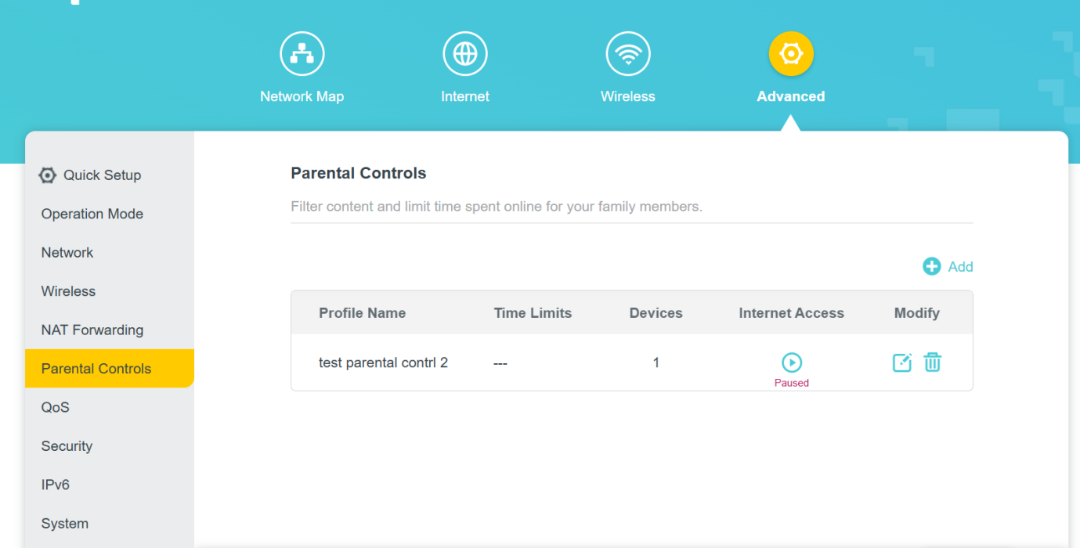1080x548 pixels.
Task: Click the plus icon to add profile
Action: [931, 267]
